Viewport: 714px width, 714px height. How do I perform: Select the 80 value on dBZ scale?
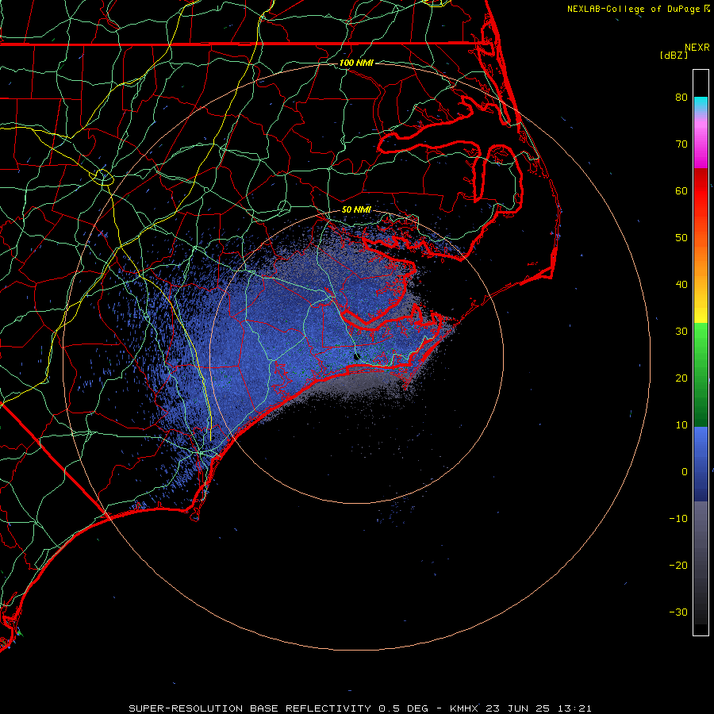click(x=681, y=97)
